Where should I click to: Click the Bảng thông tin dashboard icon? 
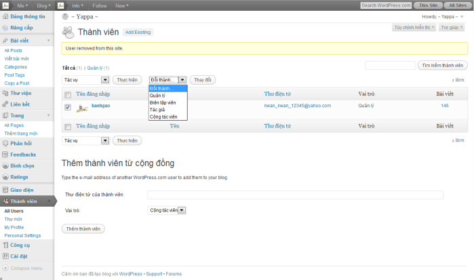(x=5, y=16)
